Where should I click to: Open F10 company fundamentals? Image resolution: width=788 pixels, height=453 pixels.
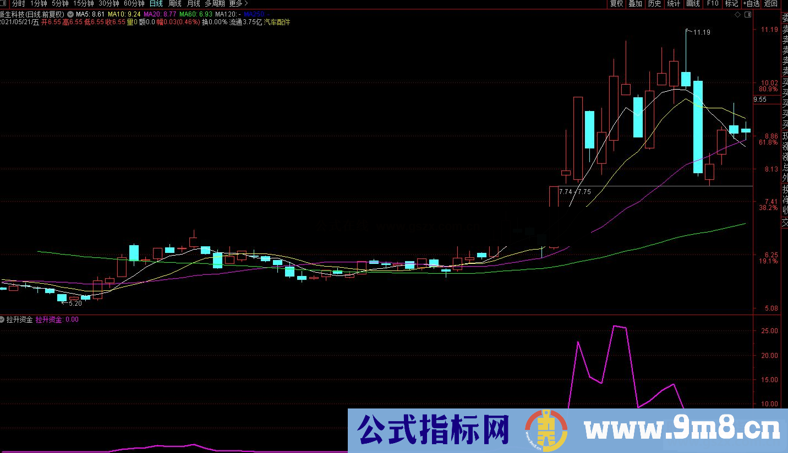712,4
